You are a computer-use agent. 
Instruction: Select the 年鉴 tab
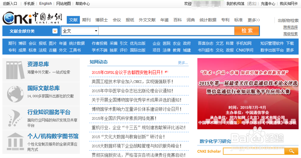[x=164, y=20]
